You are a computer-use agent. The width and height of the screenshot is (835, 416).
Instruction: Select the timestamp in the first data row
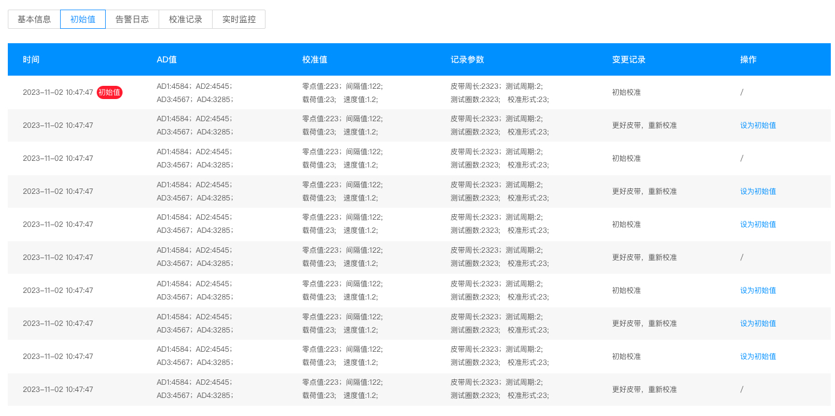[x=57, y=92]
